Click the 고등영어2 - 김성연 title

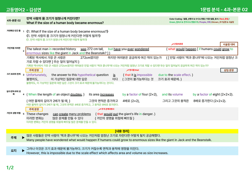click(x=24, y=10)
